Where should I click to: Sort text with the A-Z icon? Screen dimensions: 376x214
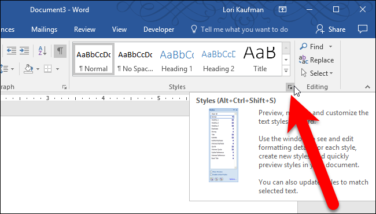click(42, 50)
